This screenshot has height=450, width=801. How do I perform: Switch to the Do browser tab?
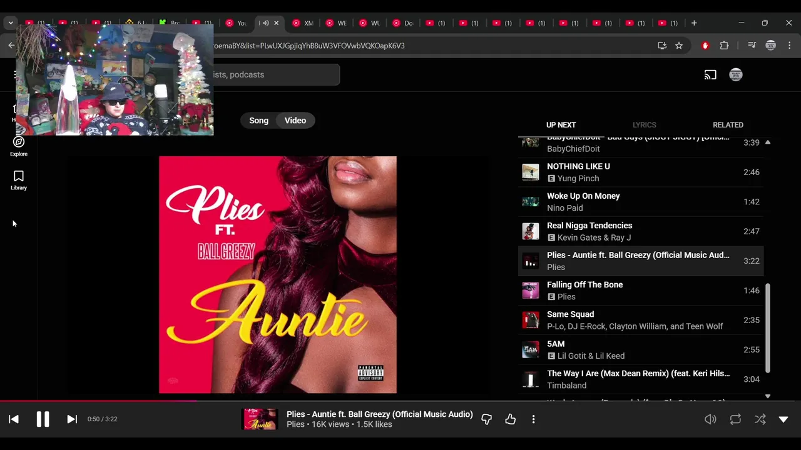click(402, 23)
